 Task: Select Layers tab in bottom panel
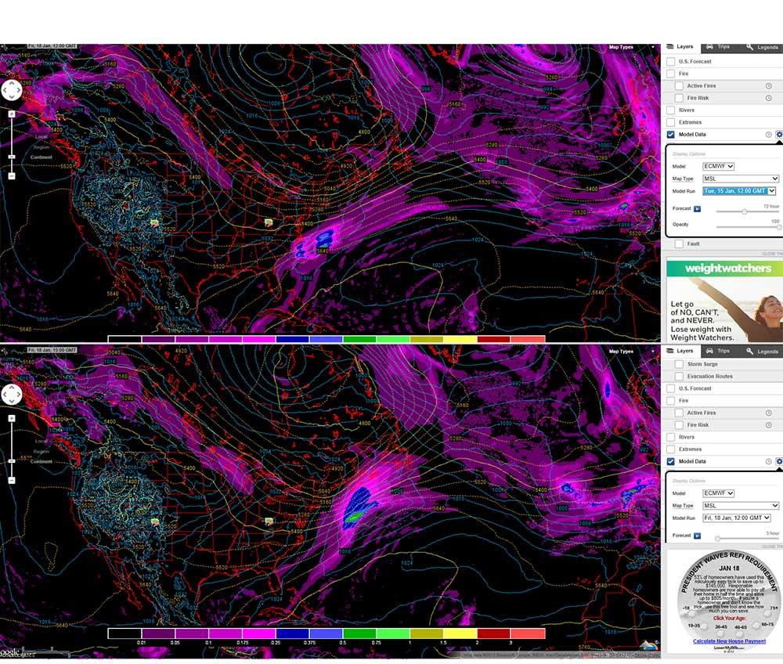coord(680,351)
